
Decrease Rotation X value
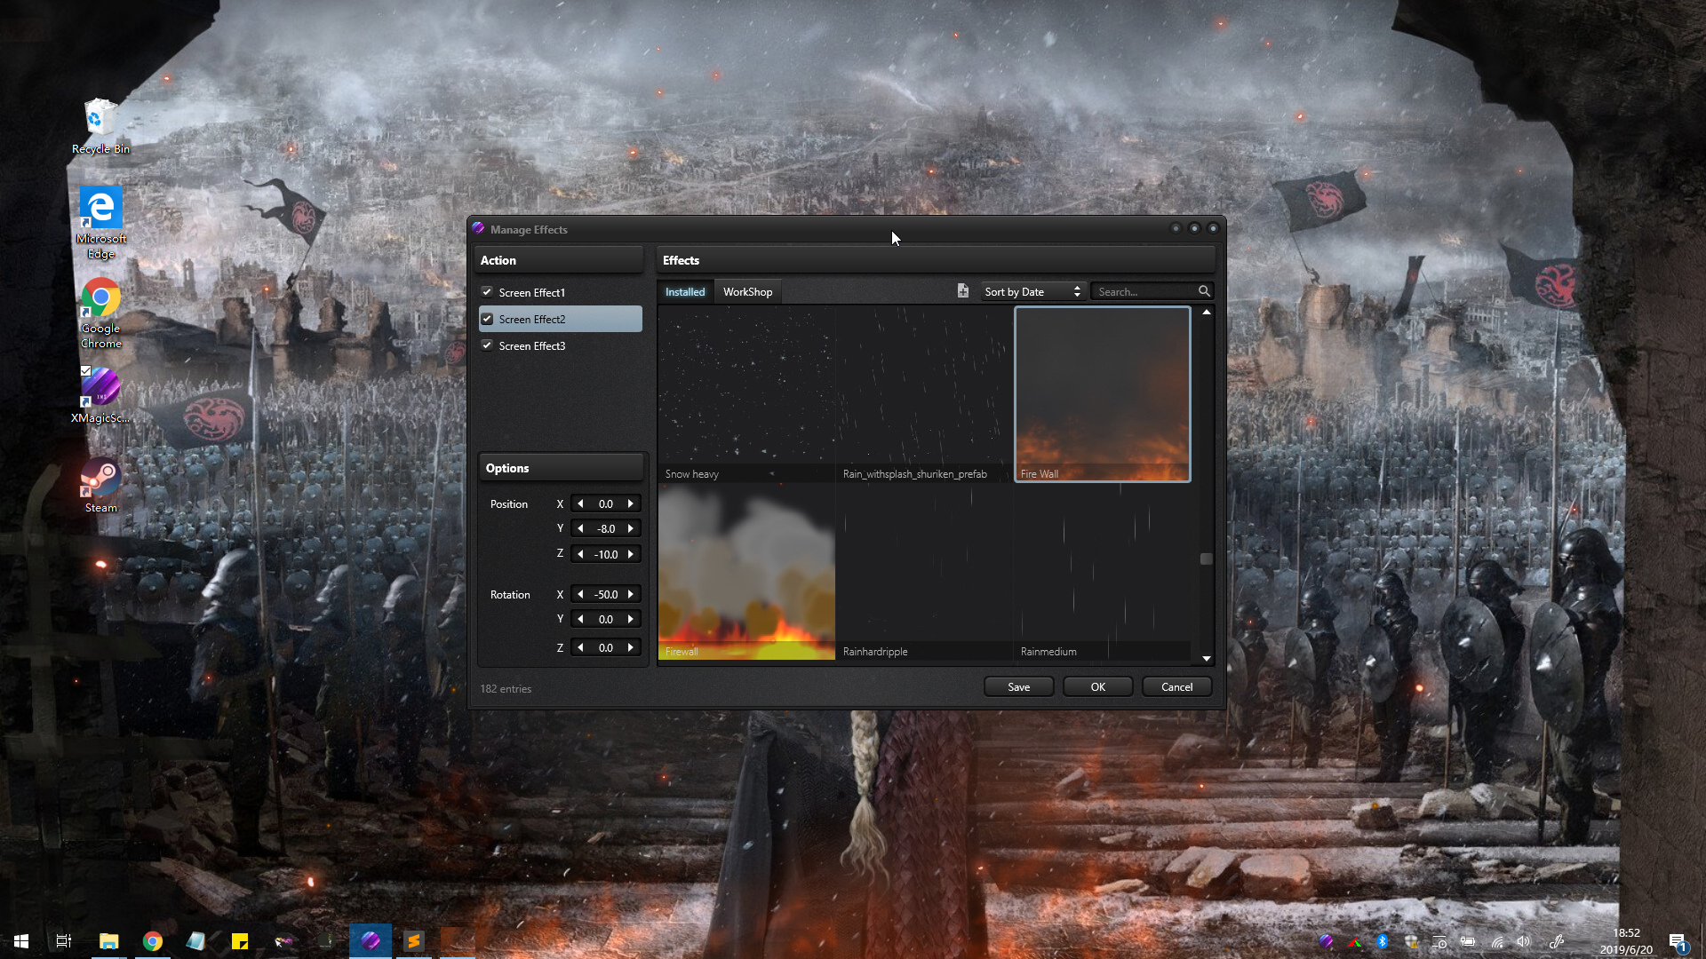580,594
